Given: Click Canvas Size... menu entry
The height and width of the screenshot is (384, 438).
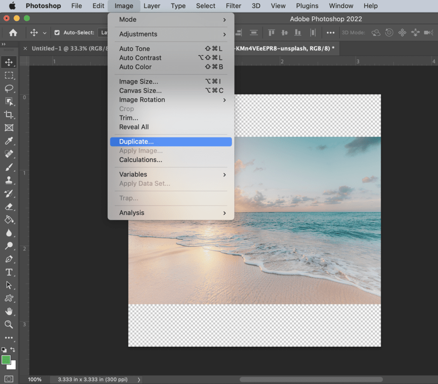Looking at the screenshot, I should [x=171, y=91].
